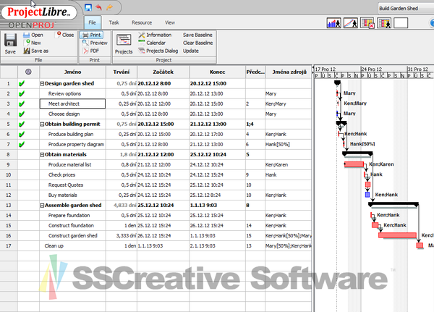The width and height of the screenshot is (434, 312).
Task: Toggle the resource histogram view
Action: (x=334, y=23)
